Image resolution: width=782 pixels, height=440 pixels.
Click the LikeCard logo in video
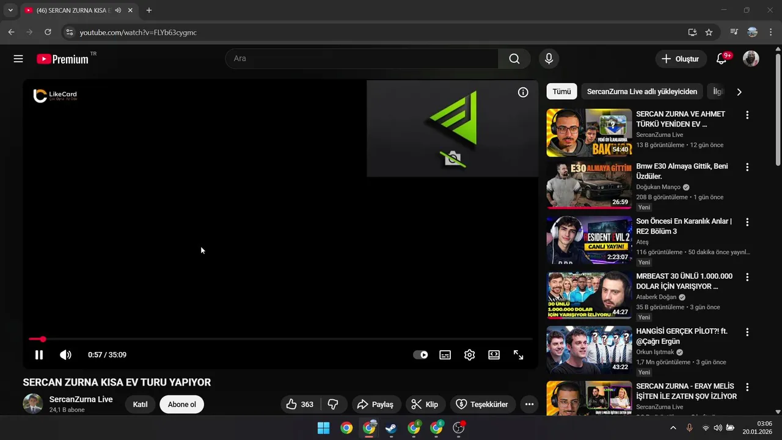pos(55,95)
